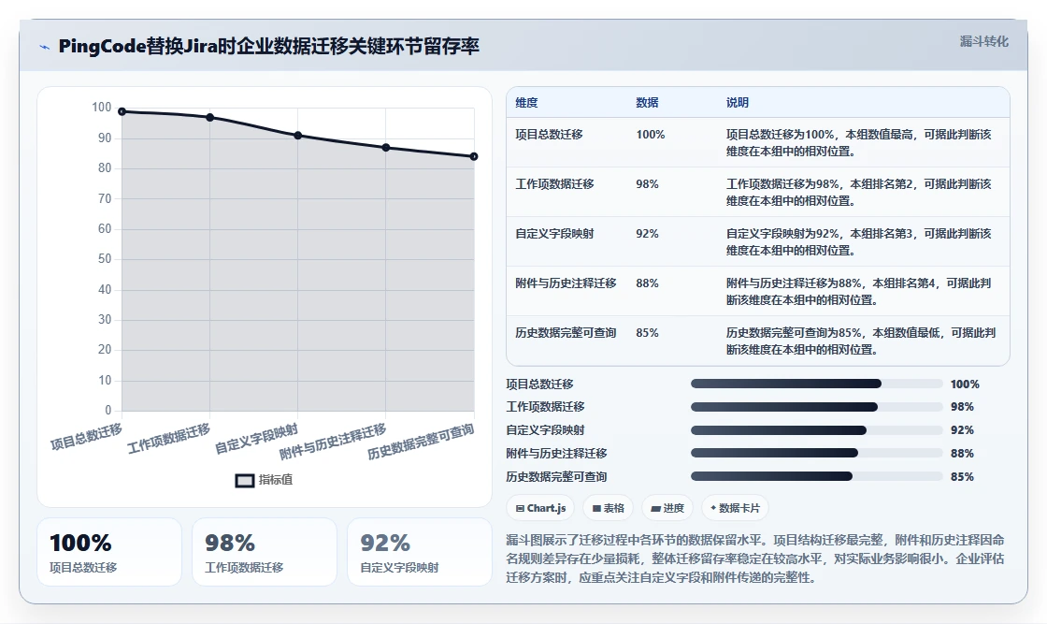Open the 92% 自定义字段映射 stat card

click(x=420, y=553)
